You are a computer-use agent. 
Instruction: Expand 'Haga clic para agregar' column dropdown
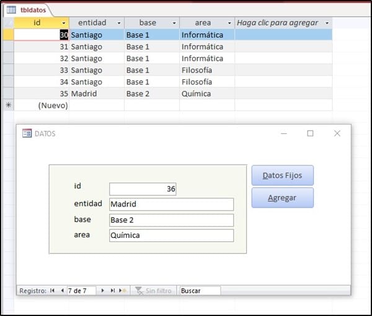[327, 23]
